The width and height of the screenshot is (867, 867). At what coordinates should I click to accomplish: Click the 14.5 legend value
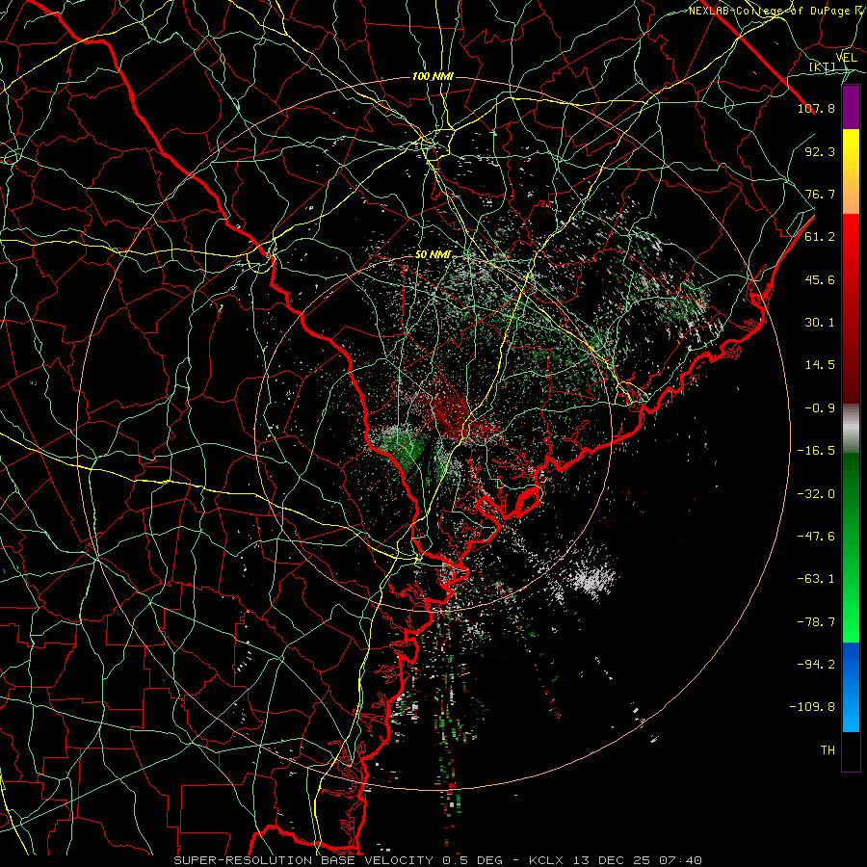[820, 365]
